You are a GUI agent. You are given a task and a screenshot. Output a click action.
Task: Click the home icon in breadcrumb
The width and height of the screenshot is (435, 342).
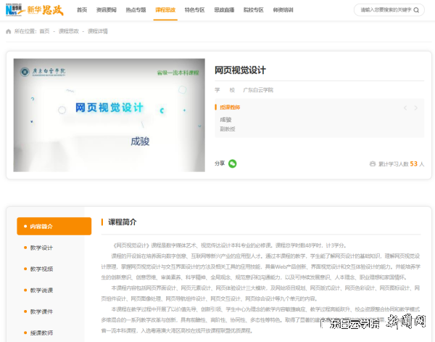pyautogui.click(x=9, y=32)
